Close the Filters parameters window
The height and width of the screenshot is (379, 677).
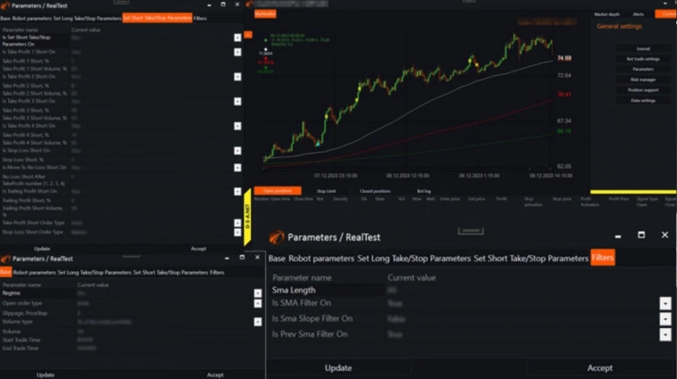pyautogui.click(x=664, y=235)
